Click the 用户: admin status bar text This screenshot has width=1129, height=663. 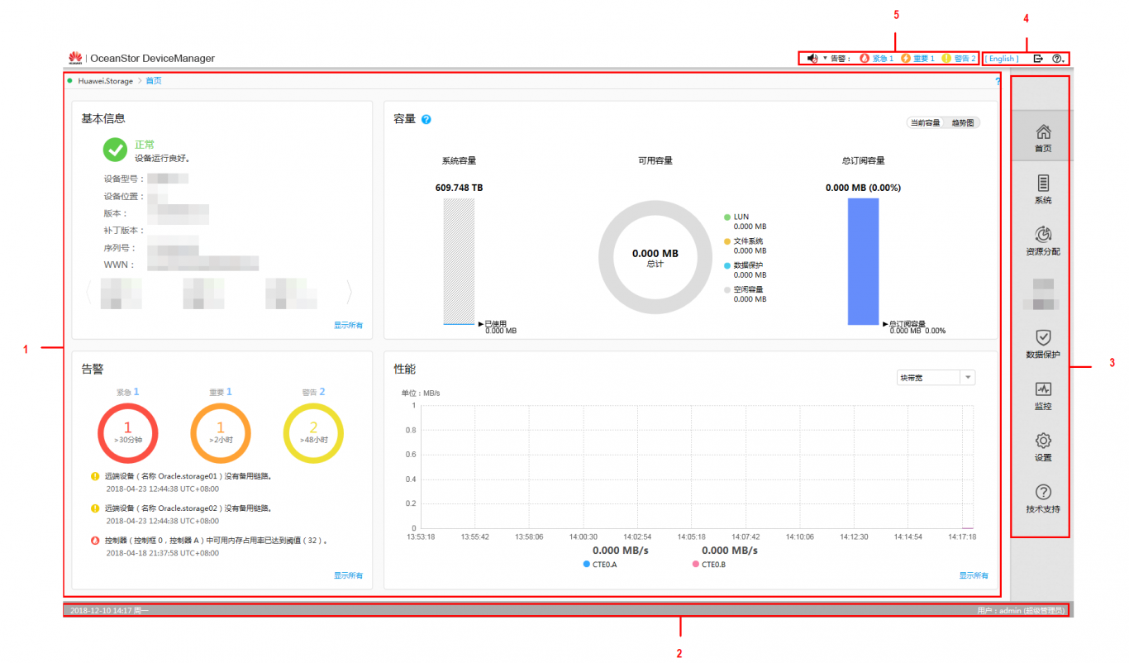click(1021, 610)
